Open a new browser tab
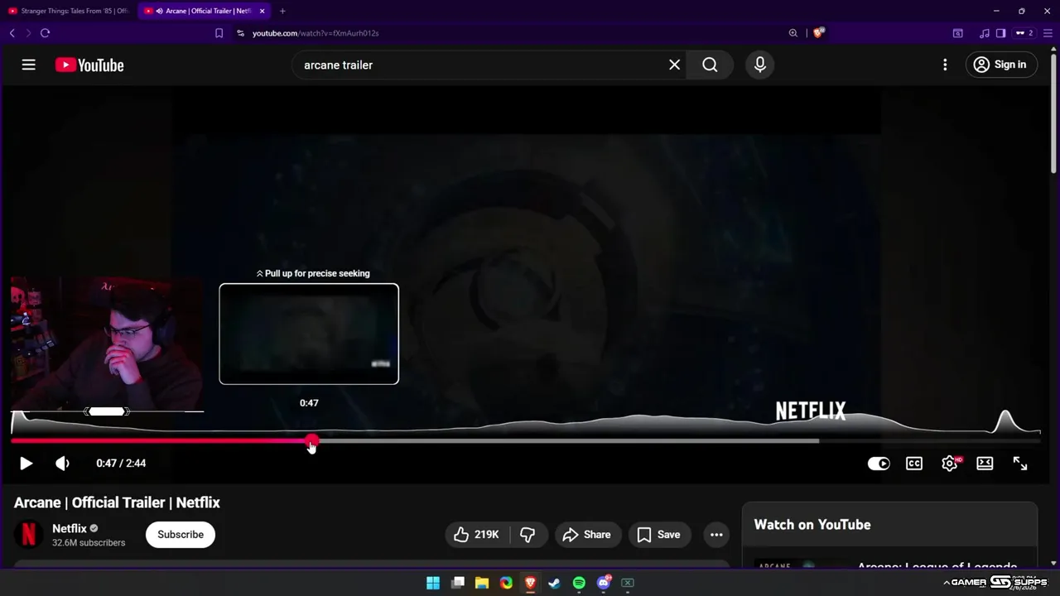This screenshot has width=1060, height=596. coord(282,11)
